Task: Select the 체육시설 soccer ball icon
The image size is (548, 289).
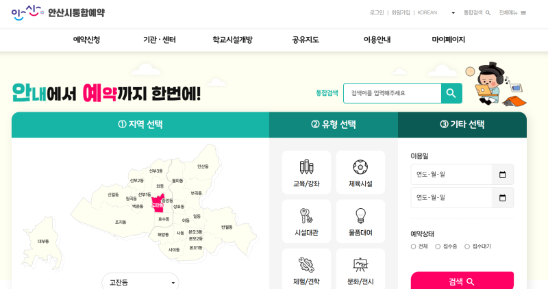Action: (x=360, y=167)
